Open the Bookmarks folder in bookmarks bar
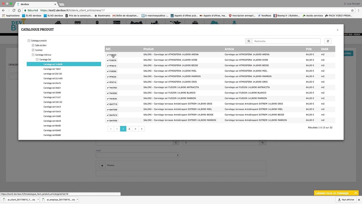 tap(102, 16)
